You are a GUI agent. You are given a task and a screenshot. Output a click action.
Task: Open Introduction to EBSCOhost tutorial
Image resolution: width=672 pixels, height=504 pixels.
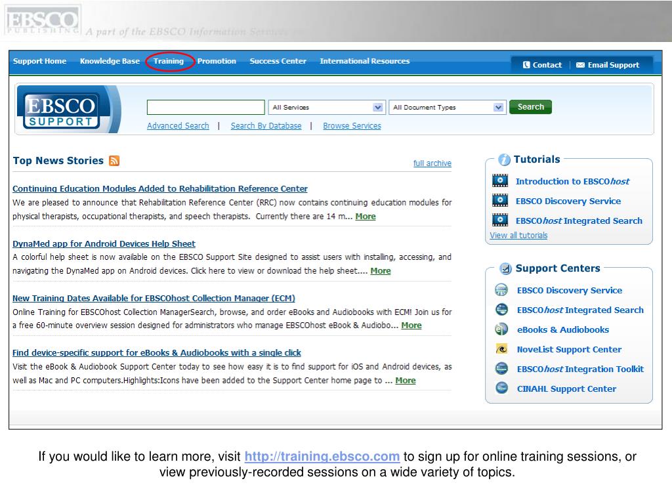point(572,181)
